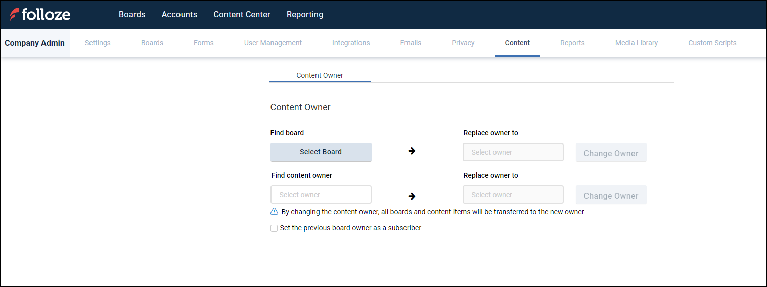Open Replace owner dropdown for board
The height and width of the screenshot is (287, 767).
(x=513, y=152)
